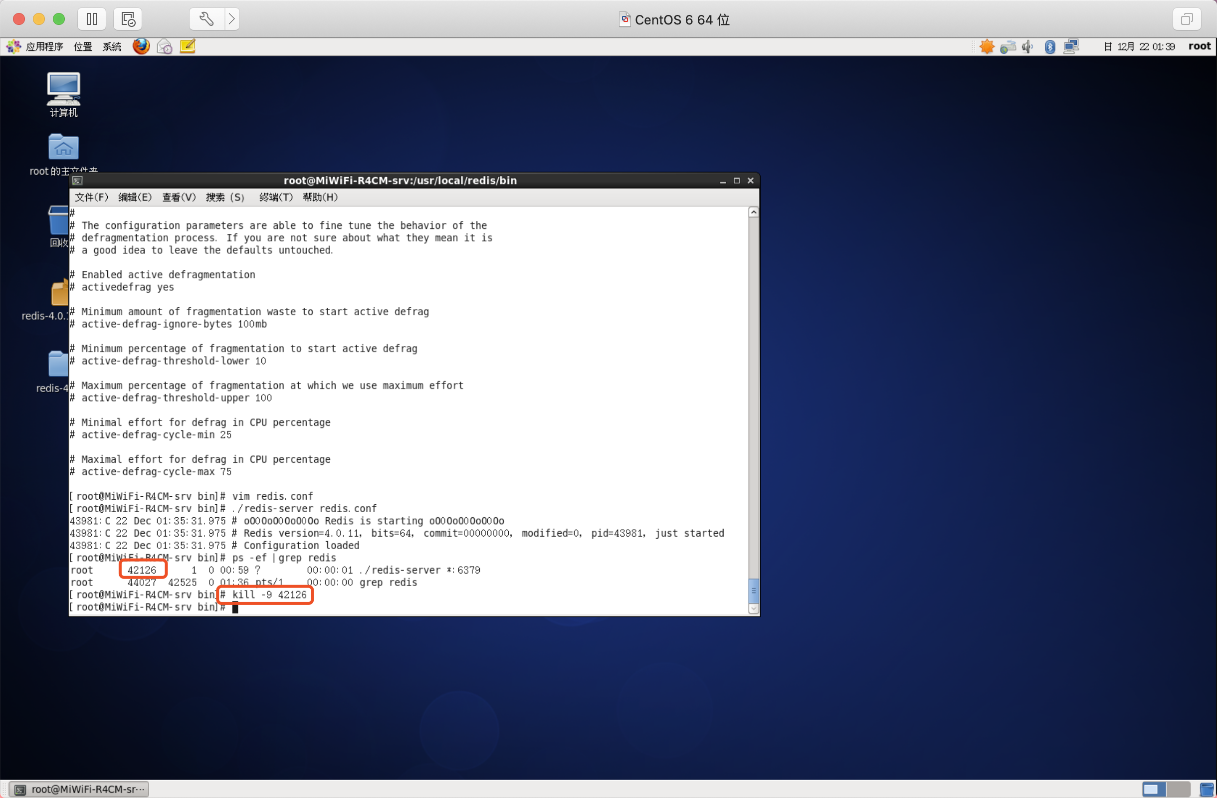Open the VM snapshot manager icon
The height and width of the screenshot is (798, 1217).
click(x=127, y=19)
